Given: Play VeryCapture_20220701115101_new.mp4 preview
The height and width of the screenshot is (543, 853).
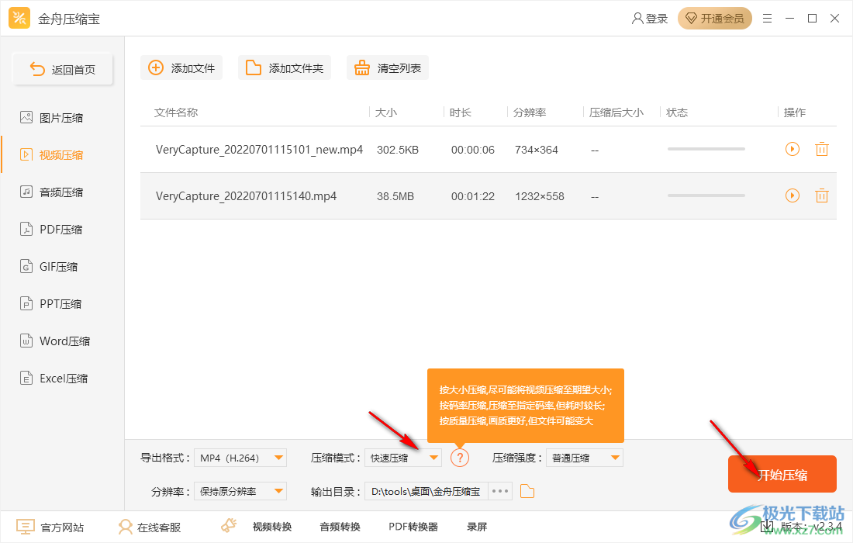Looking at the screenshot, I should point(792,149).
